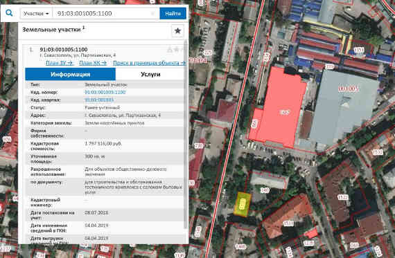395x258 pixels.
Task: Click the magnifier search icon
Action: click(x=9, y=13)
